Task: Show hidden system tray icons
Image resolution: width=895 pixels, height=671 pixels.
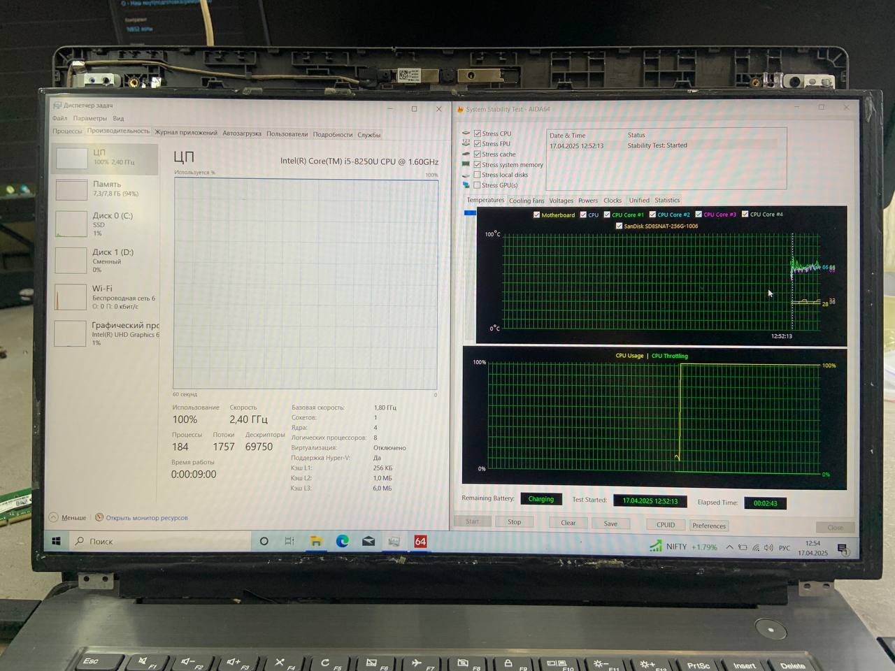Action: coord(729,547)
